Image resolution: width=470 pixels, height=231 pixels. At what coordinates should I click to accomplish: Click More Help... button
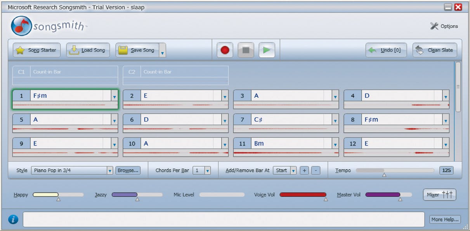pos(445,219)
